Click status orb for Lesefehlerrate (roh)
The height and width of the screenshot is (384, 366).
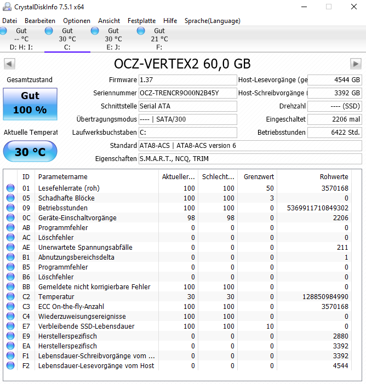pos(10,188)
